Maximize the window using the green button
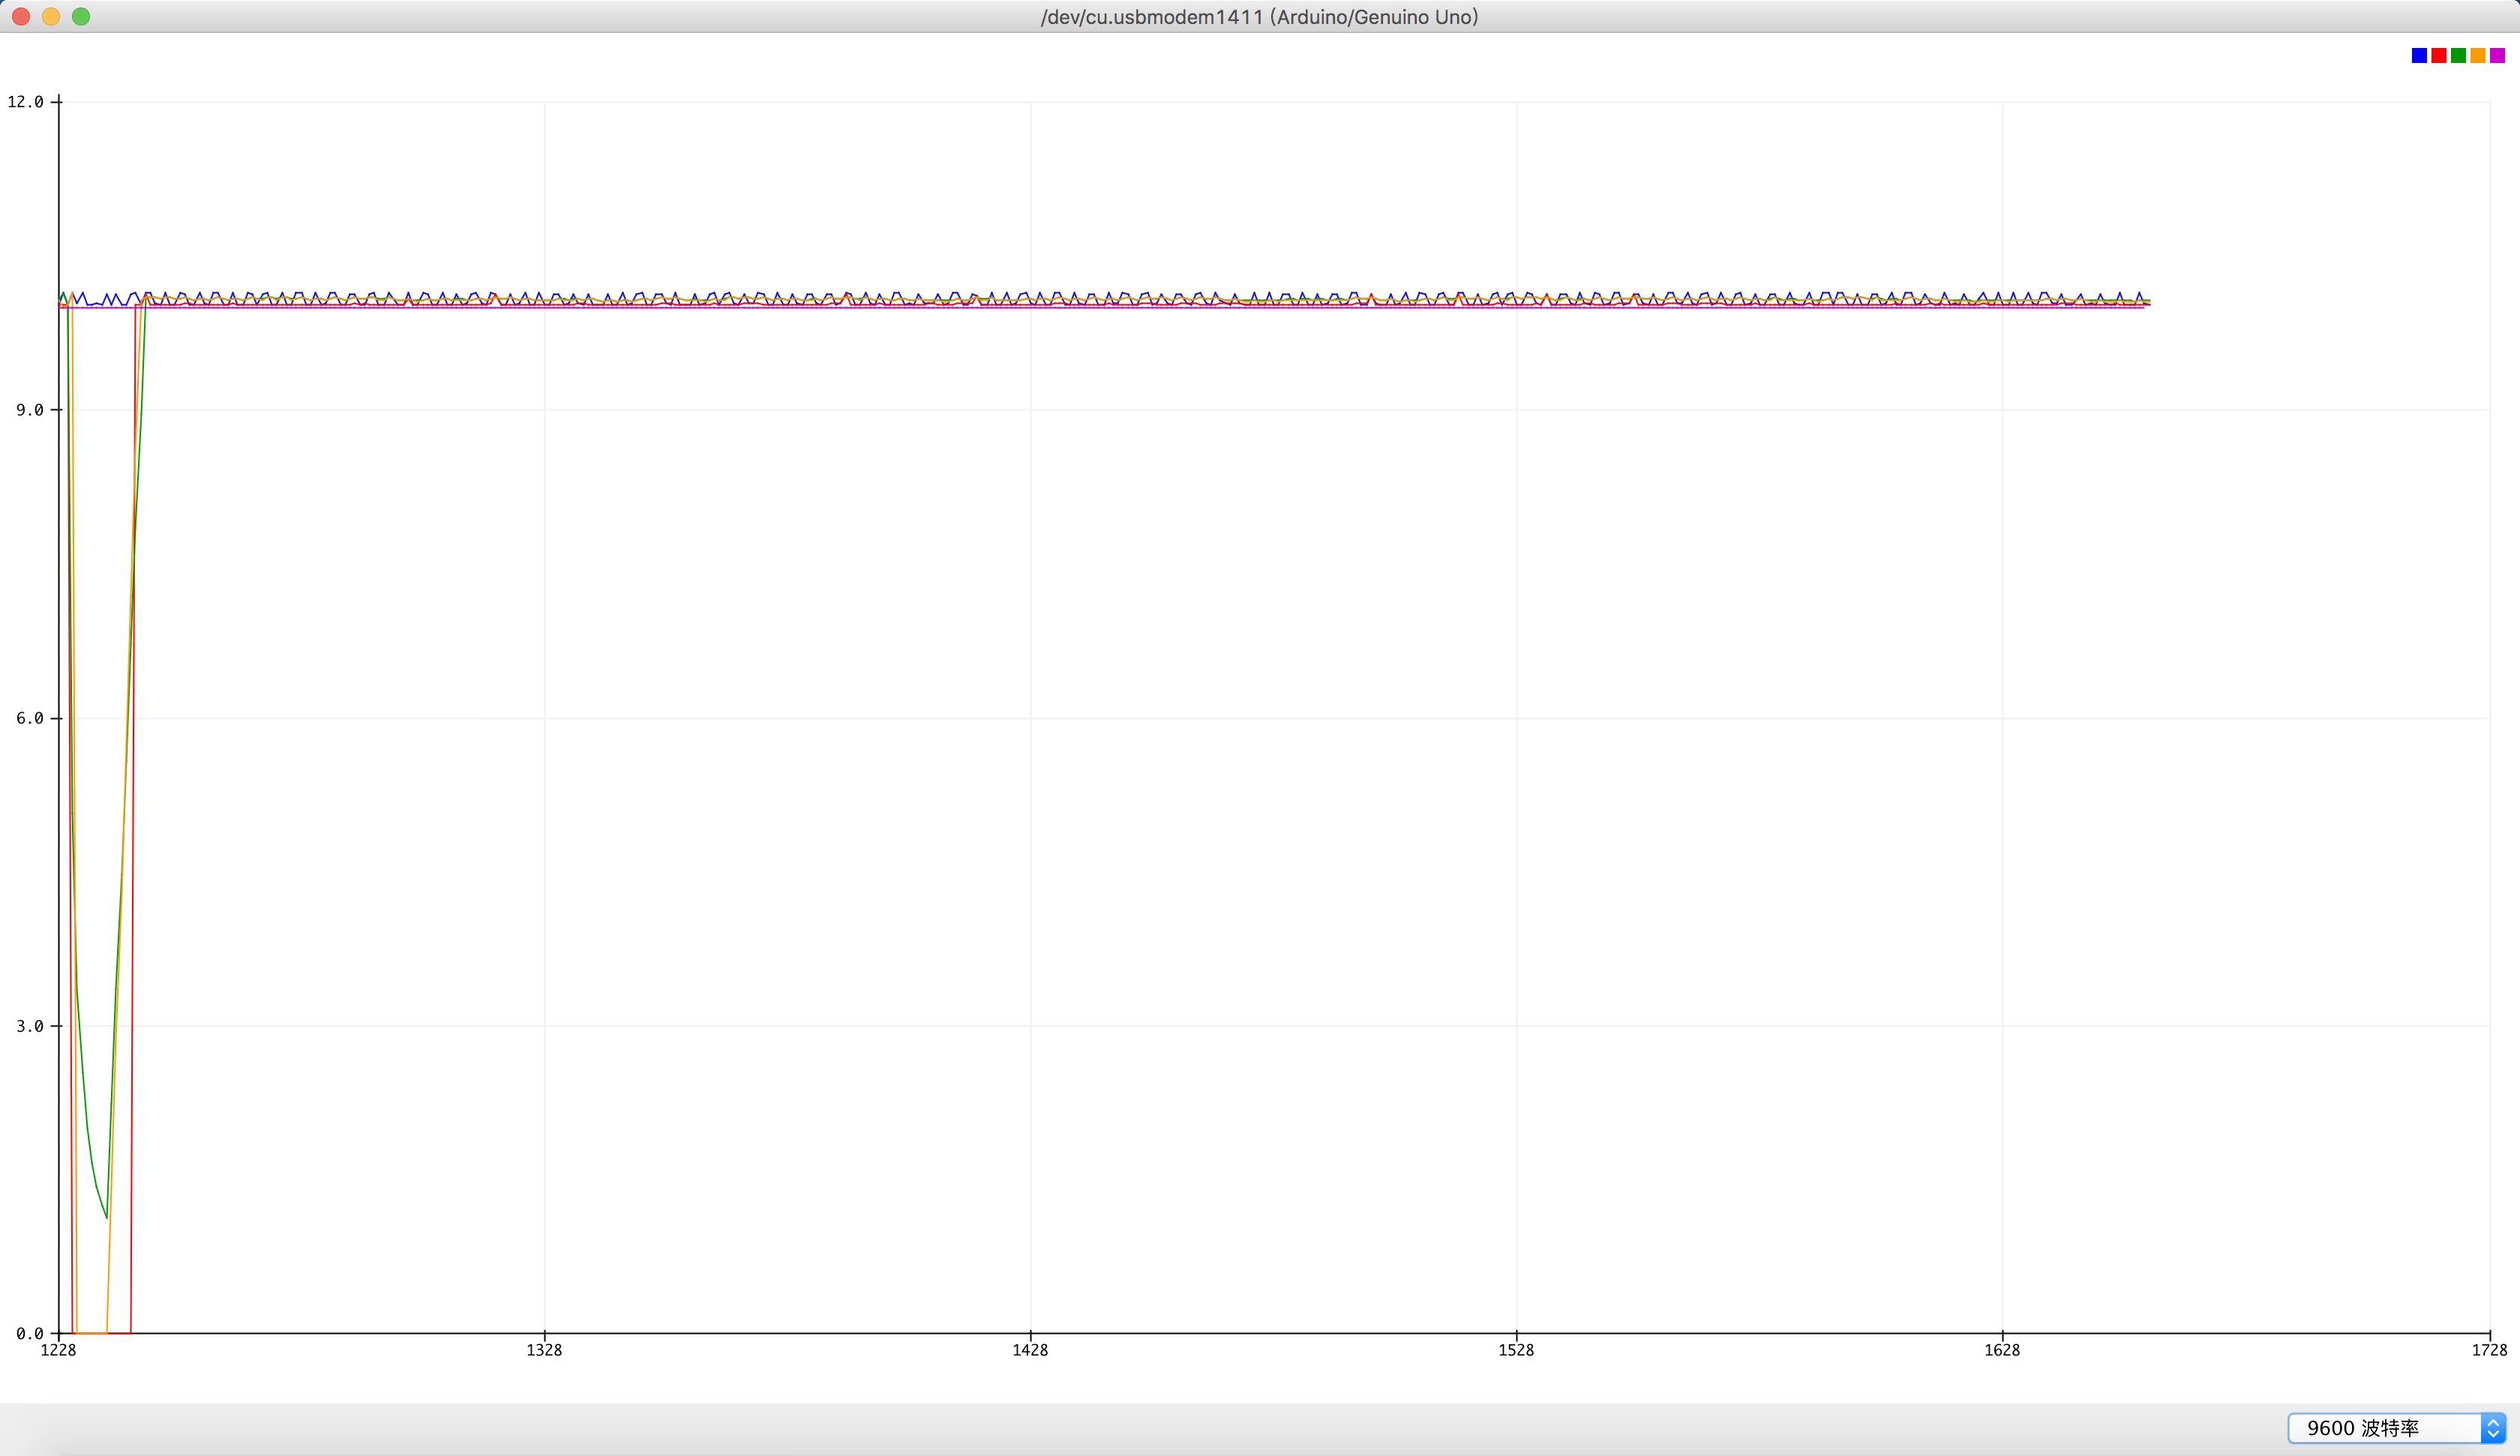 (x=81, y=16)
